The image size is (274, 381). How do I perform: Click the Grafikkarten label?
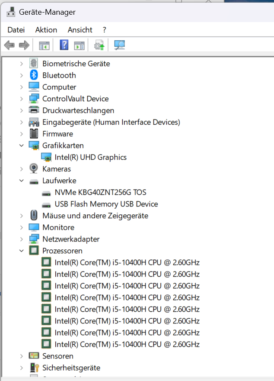pyautogui.click(x=63, y=145)
